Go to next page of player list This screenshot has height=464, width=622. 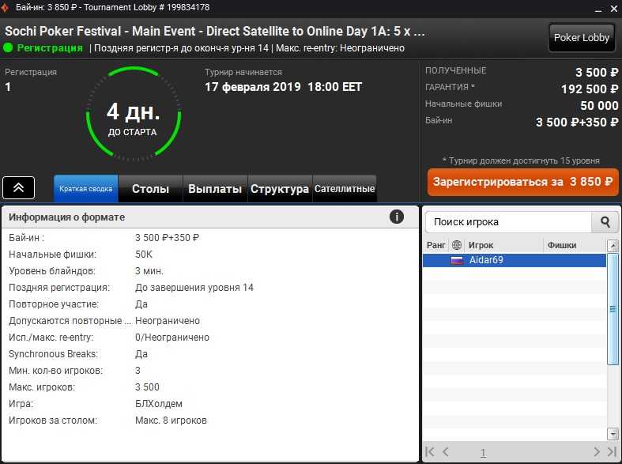pos(597,451)
